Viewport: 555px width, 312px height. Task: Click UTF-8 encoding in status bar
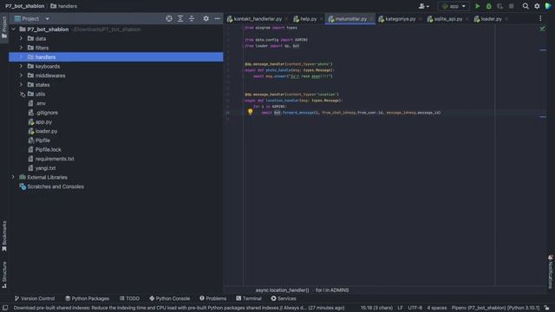(415, 308)
